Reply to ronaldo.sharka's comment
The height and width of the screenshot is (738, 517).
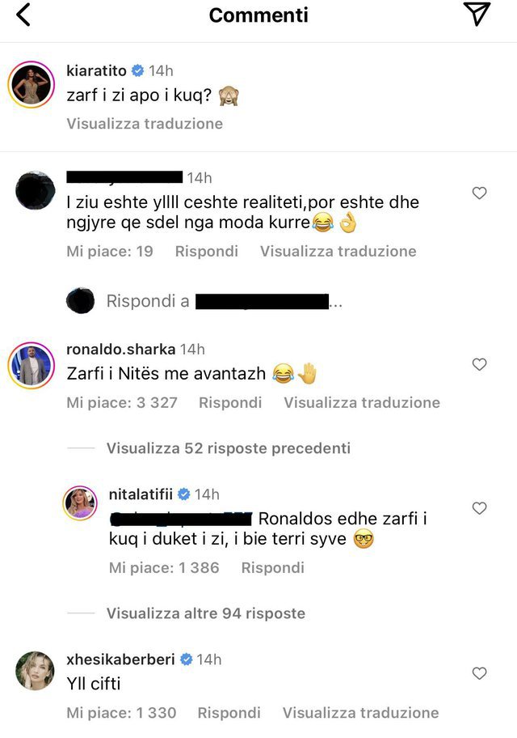pyautogui.click(x=230, y=402)
